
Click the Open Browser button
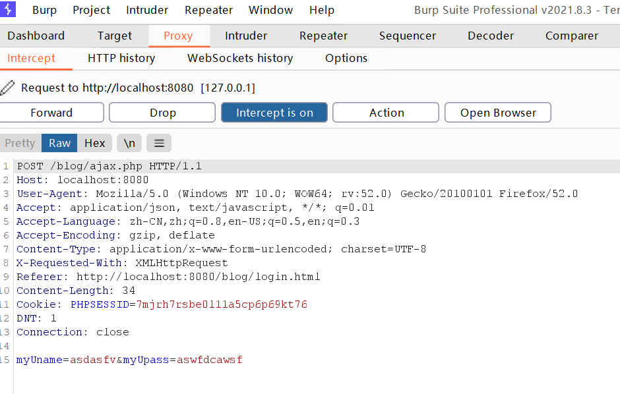coord(498,113)
